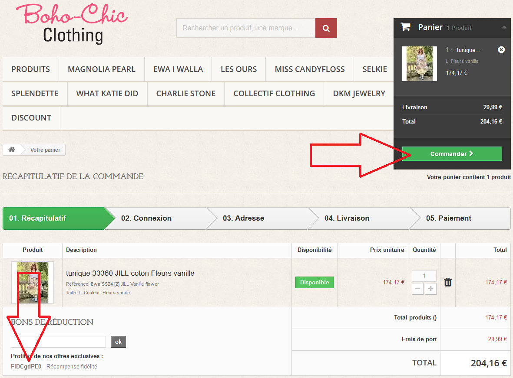Apply the FIDCgdPE0 loyalty code link
Image resolution: width=513 pixels, height=378 pixels.
click(26, 367)
